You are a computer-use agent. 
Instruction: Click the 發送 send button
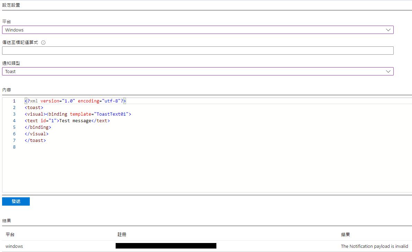click(x=16, y=201)
